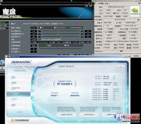Screen dimensions: 141x124
Task: Click the 3DMark score P10381
Action: (65, 84)
